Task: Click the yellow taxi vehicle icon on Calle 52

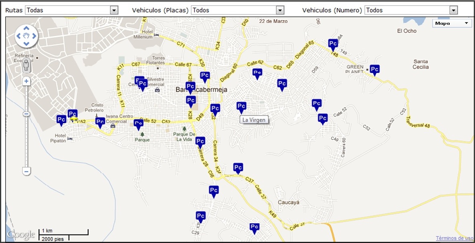Action: click(x=73, y=119)
